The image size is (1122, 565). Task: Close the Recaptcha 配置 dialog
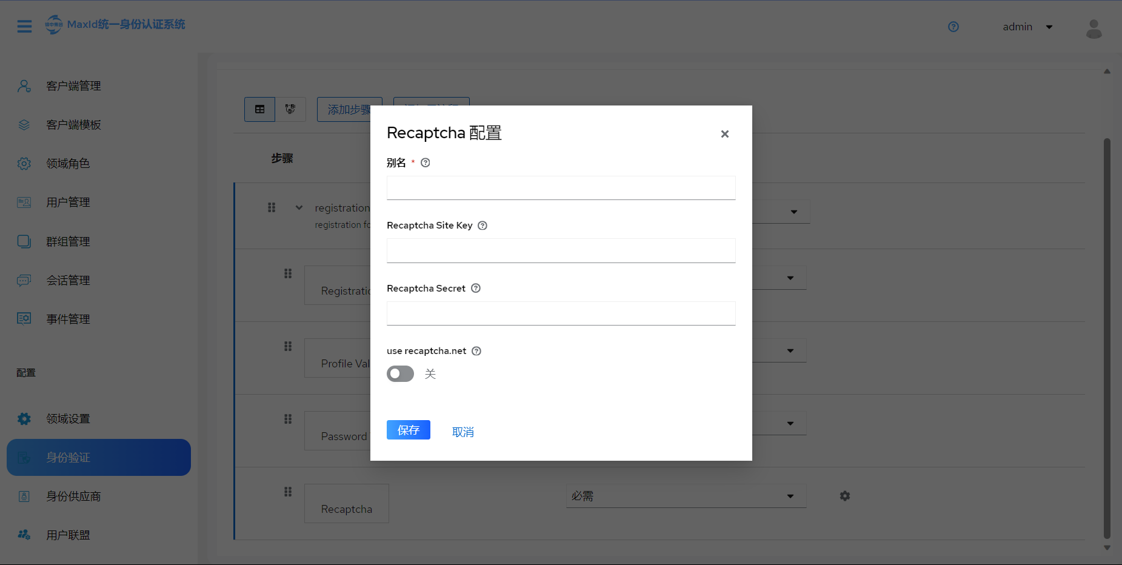[724, 134]
